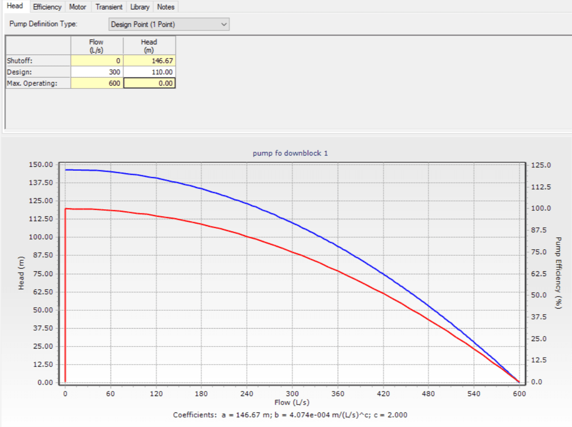Go to the Library tab
The height and width of the screenshot is (427, 572).
click(x=140, y=7)
